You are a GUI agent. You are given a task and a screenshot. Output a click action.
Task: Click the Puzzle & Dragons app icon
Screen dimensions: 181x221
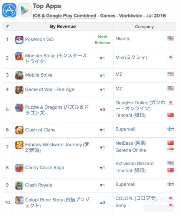pyautogui.click(x=19, y=108)
